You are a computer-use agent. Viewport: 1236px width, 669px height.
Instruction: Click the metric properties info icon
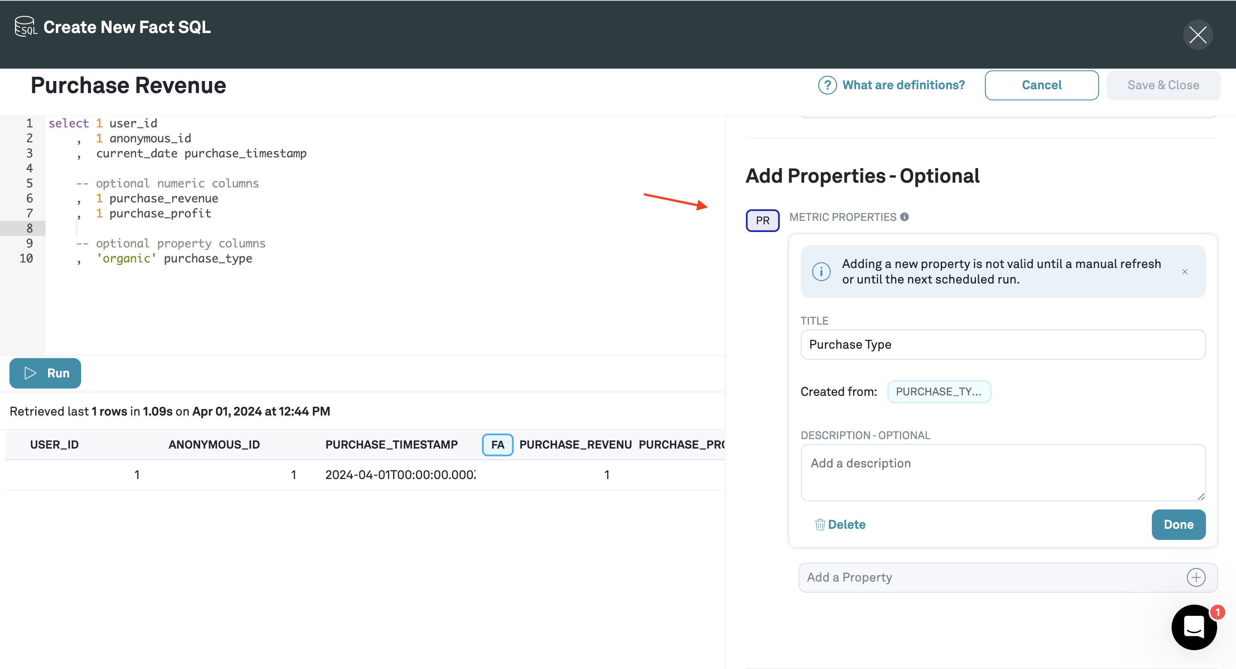pos(904,217)
